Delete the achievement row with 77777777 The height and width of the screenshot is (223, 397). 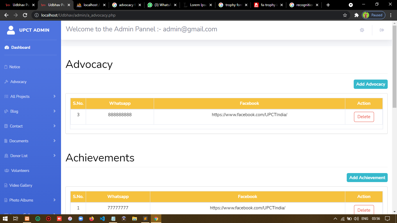coord(364,210)
